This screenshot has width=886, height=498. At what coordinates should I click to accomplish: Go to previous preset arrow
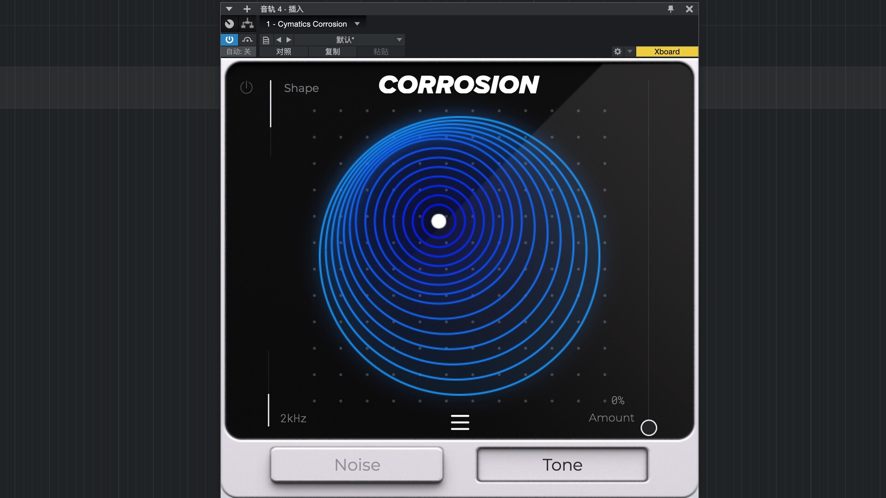[278, 40]
